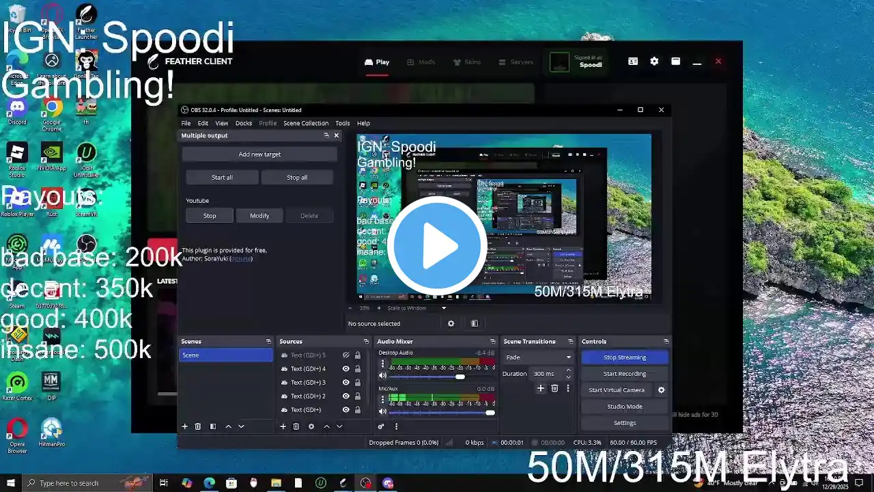Open Google Chrome desktop shortcut

pos(52,113)
